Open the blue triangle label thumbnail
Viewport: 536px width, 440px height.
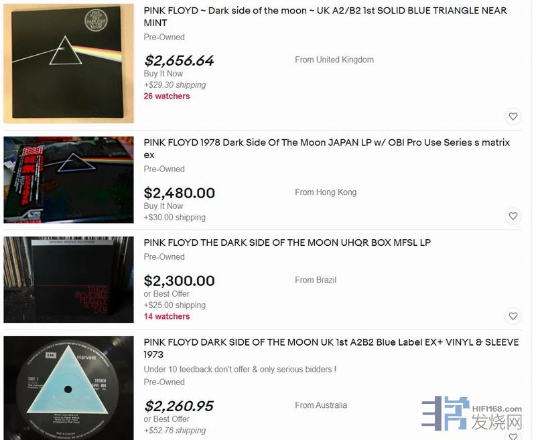pyautogui.click(x=68, y=388)
